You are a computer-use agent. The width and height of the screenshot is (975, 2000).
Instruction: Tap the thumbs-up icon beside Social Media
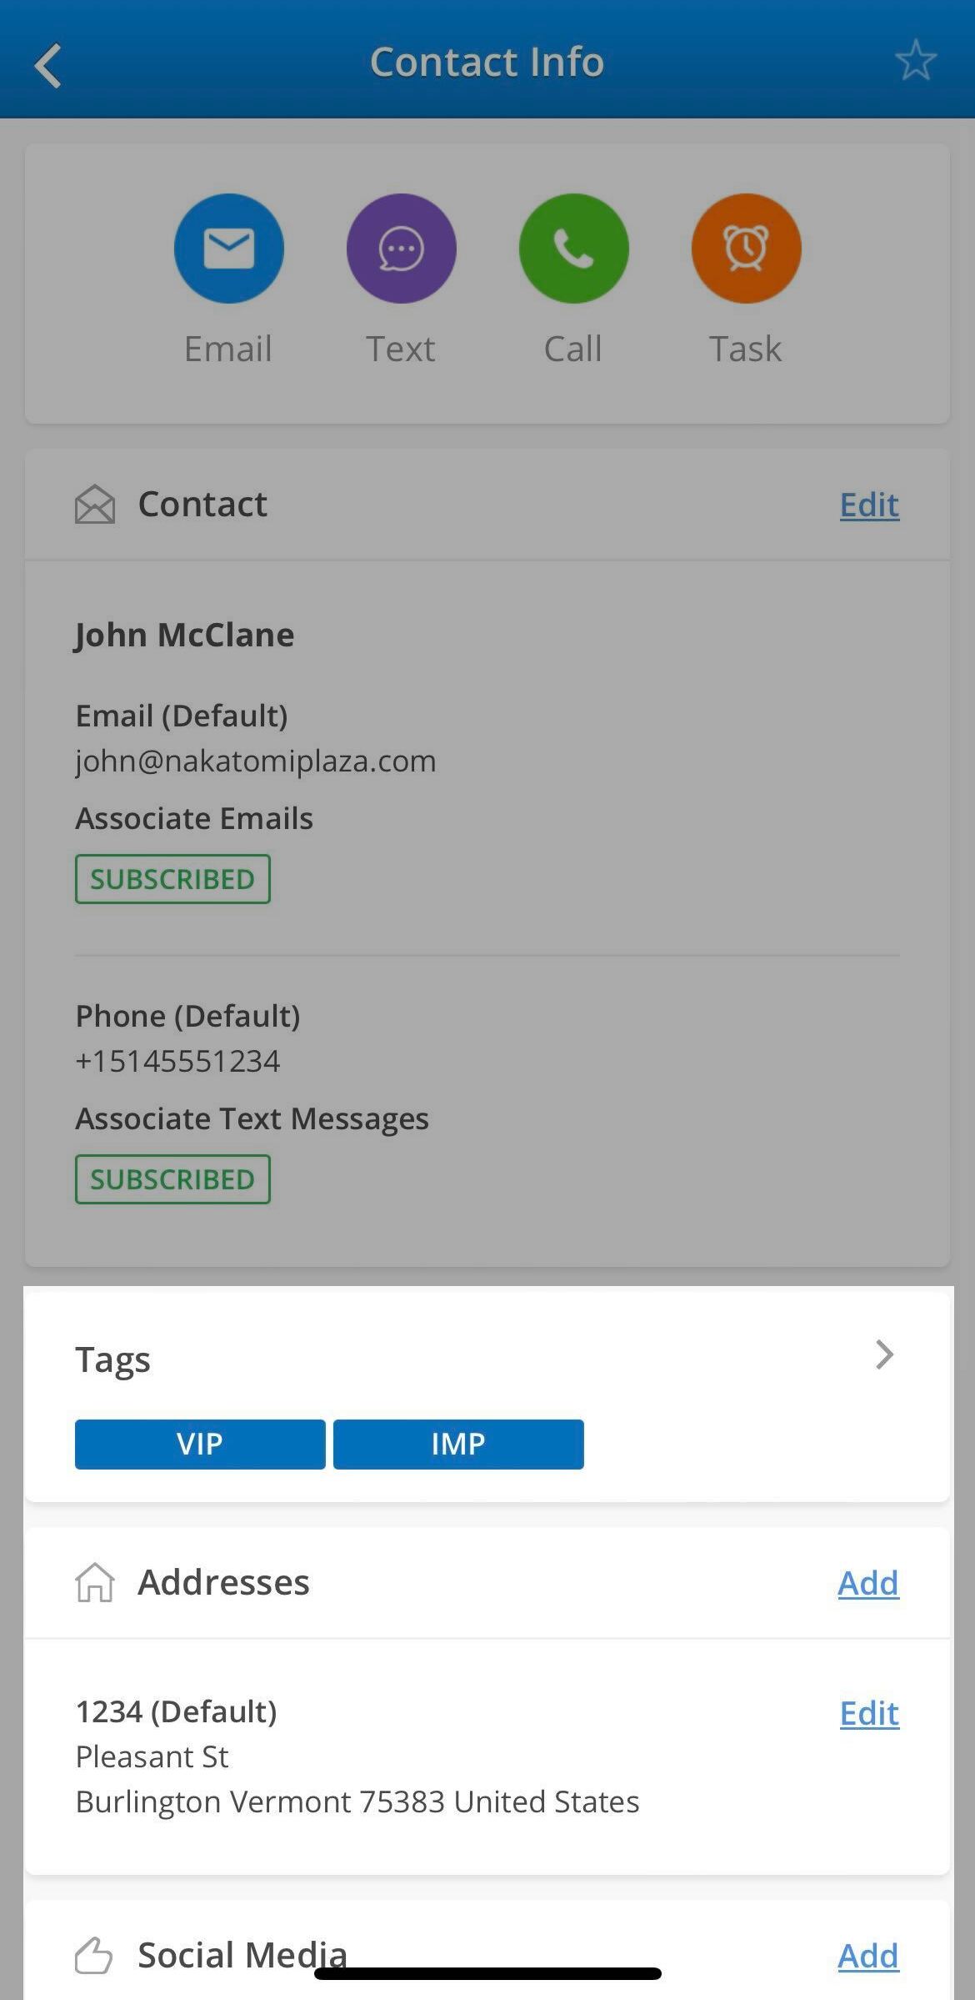pyautogui.click(x=93, y=1956)
